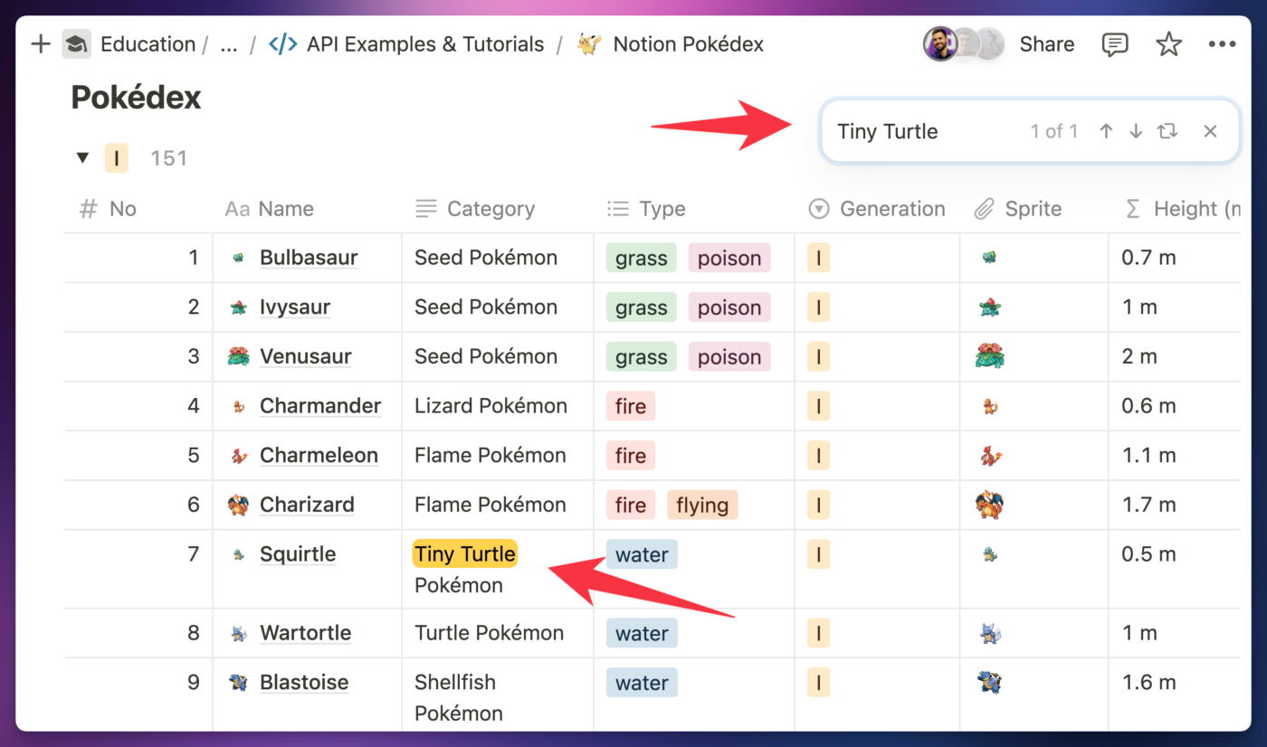1267x747 pixels.
Task: Open the Category column header
Action: tap(475, 209)
